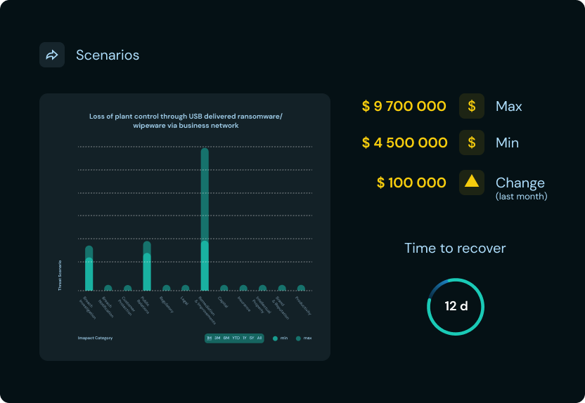Pick the 5Y time range

[x=252, y=338]
